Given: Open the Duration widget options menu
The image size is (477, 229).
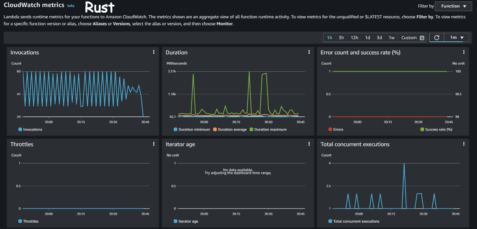Looking at the screenshot, I should 309,52.
